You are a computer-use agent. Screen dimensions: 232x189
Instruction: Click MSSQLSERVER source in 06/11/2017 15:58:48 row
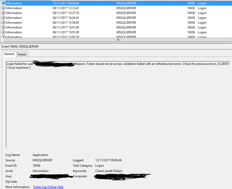click(x=126, y=23)
